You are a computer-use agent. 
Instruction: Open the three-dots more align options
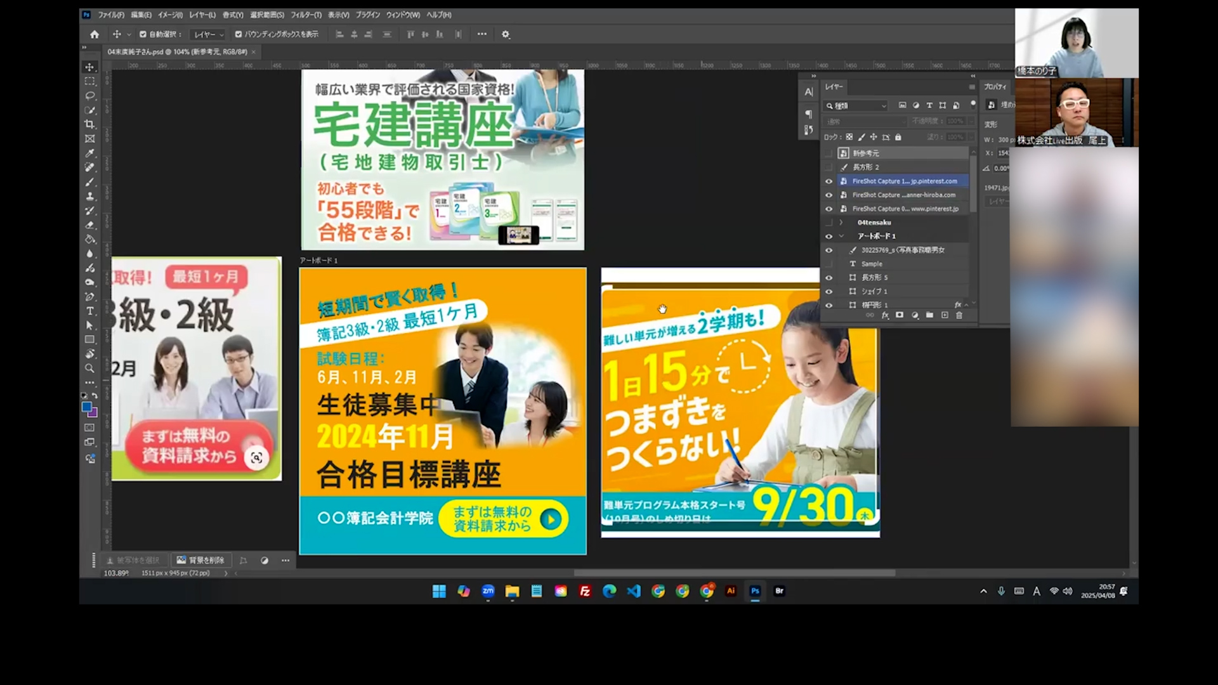(x=482, y=34)
